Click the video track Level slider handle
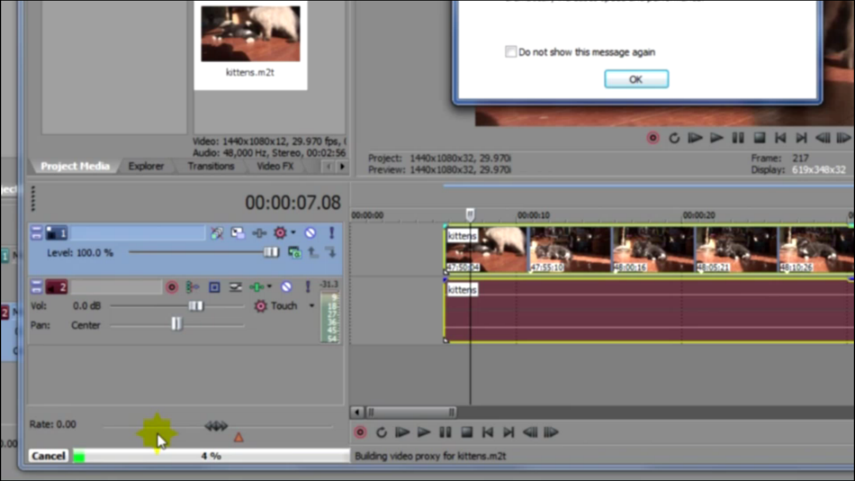Image resolution: width=855 pixels, height=481 pixels. tap(271, 252)
